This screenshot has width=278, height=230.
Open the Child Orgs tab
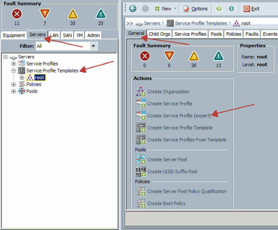(160, 34)
